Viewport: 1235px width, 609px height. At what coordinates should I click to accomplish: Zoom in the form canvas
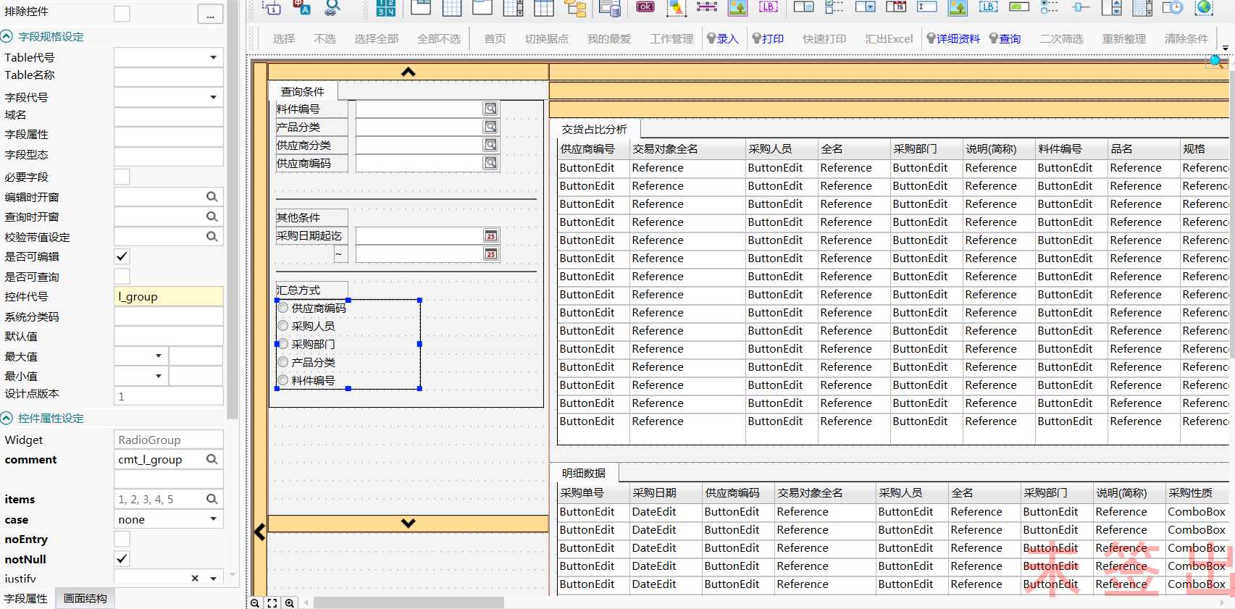(x=290, y=602)
